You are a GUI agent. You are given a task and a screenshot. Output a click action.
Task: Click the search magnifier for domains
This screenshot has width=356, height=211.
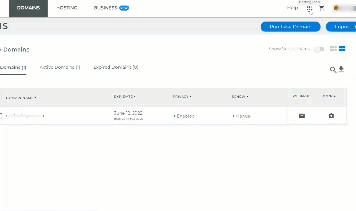333,69
